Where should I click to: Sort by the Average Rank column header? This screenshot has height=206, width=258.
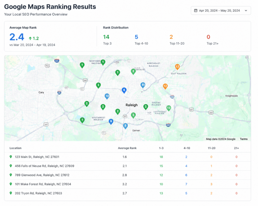pyautogui.click(x=127, y=148)
